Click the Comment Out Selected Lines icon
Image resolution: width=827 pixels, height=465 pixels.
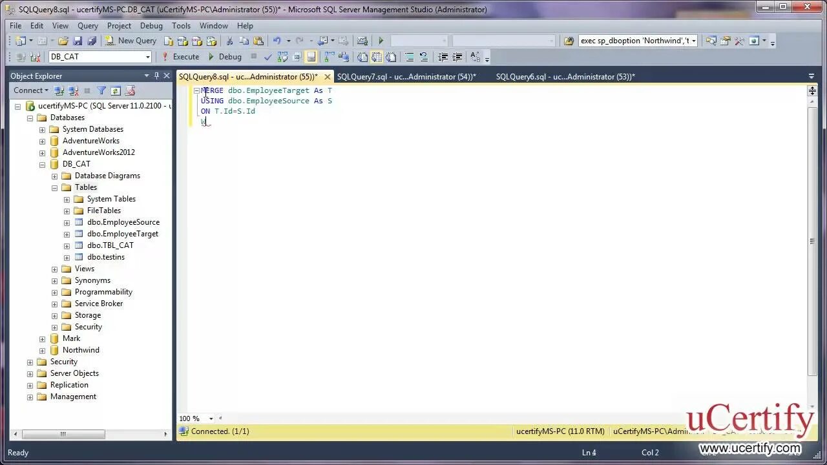[409, 57]
